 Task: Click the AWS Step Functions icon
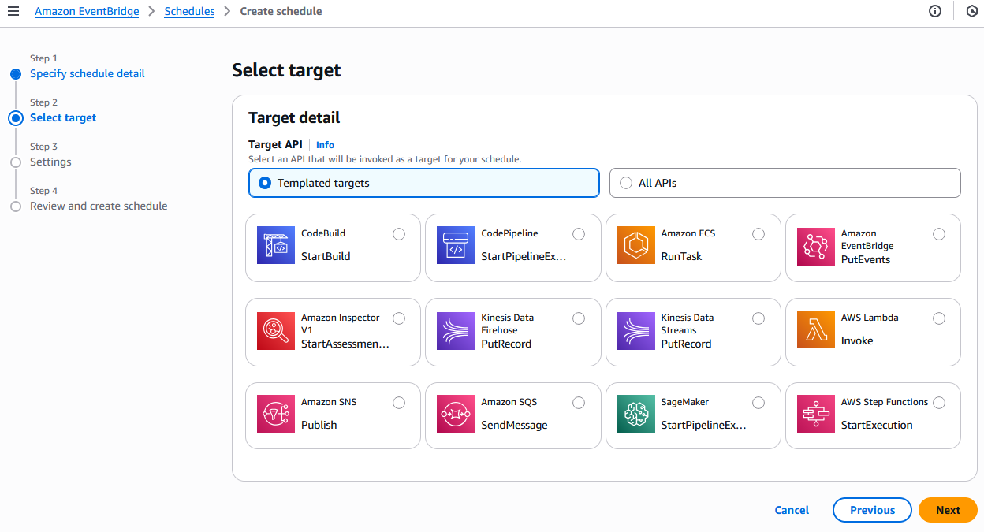816,414
